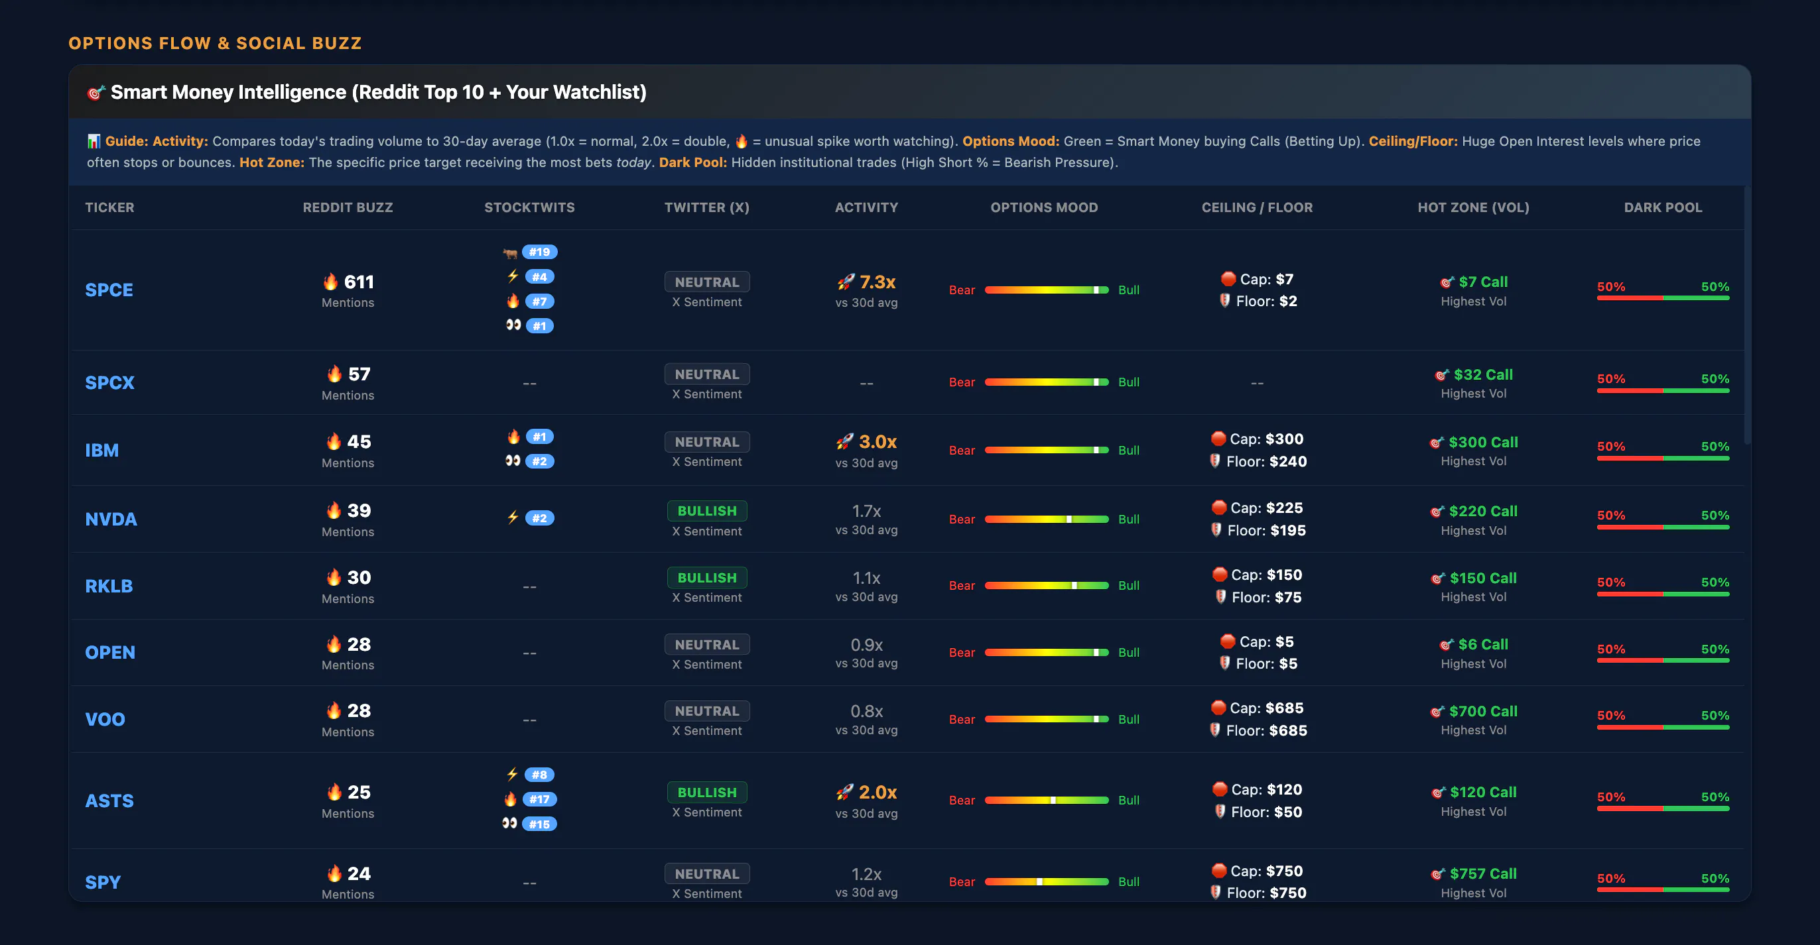Click the NEUTRAL sentiment badge for VOO
The image size is (1820, 945).
(x=706, y=710)
